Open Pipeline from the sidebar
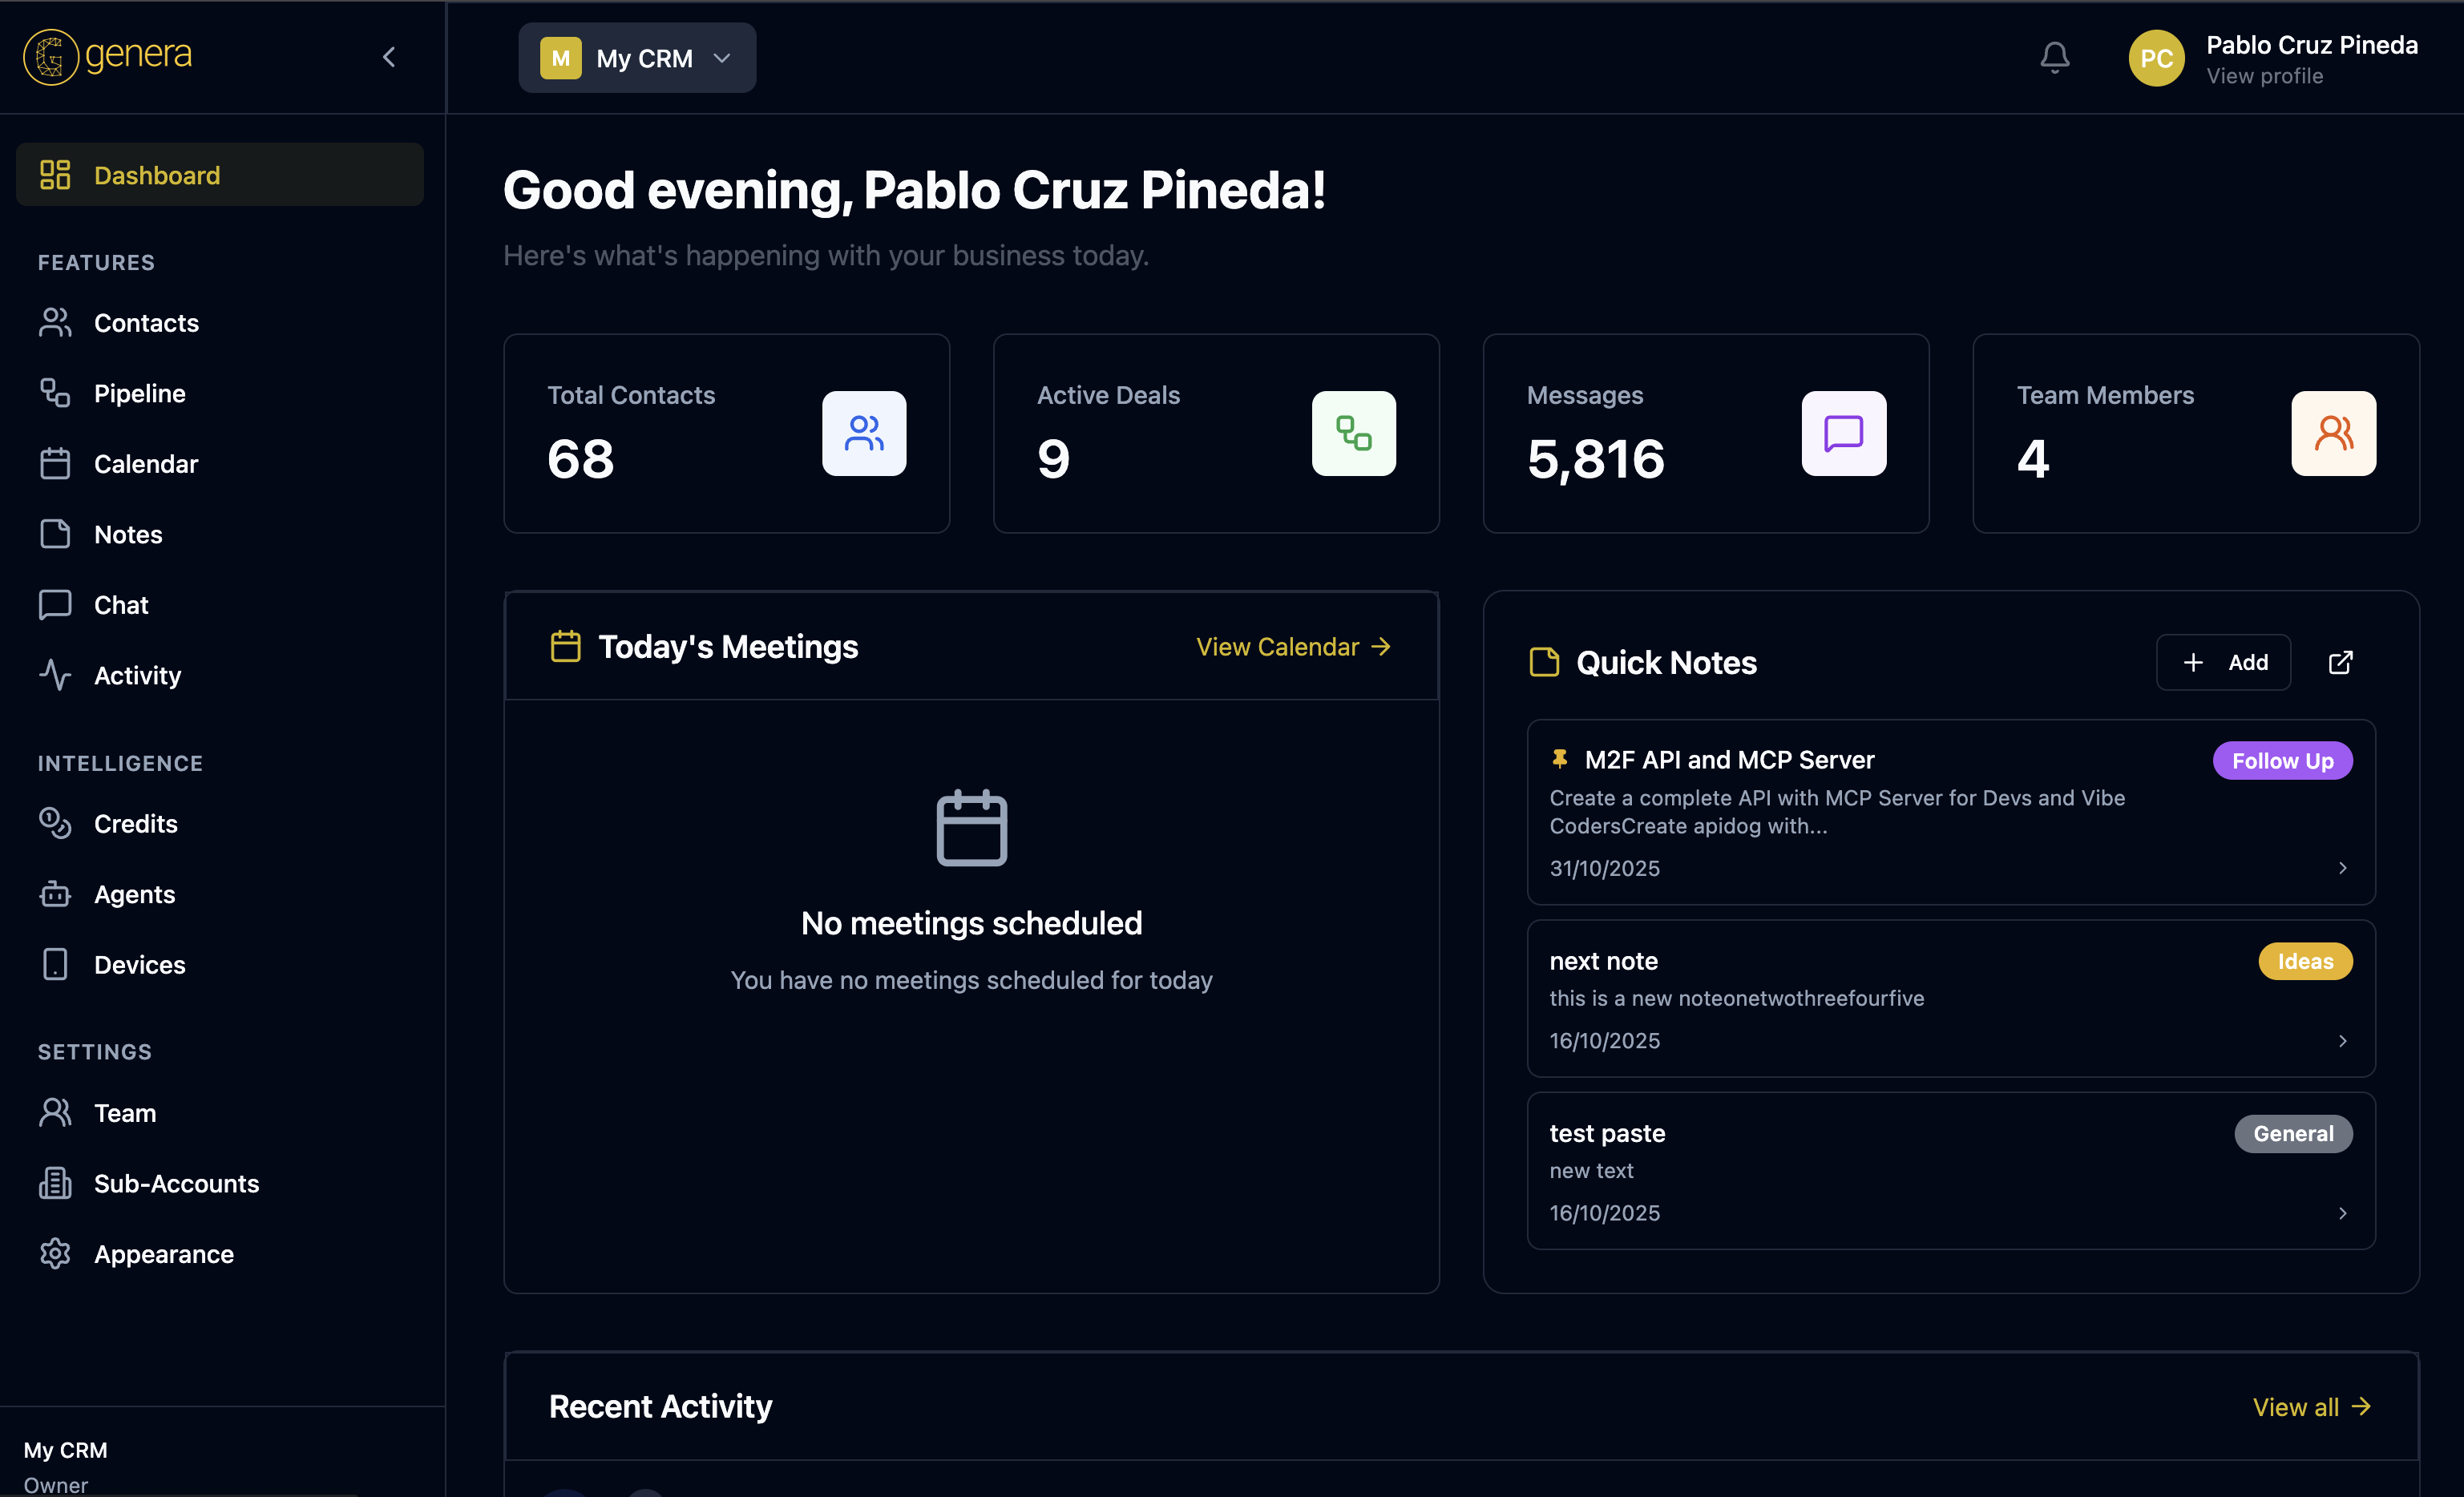Image resolution: width=2464 pixels, height=1497 pixels. coord(139,393)
